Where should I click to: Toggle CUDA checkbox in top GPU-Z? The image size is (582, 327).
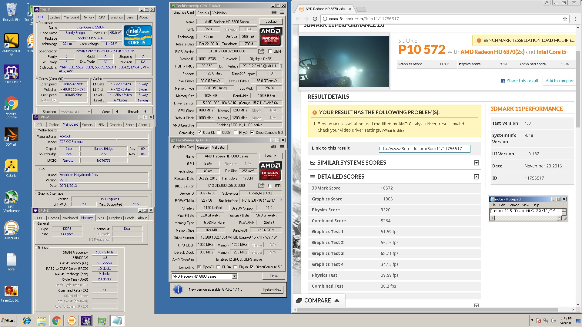pos(219,133)
